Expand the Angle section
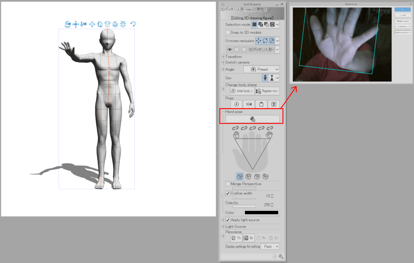414x263 pixels. (223, 69)
